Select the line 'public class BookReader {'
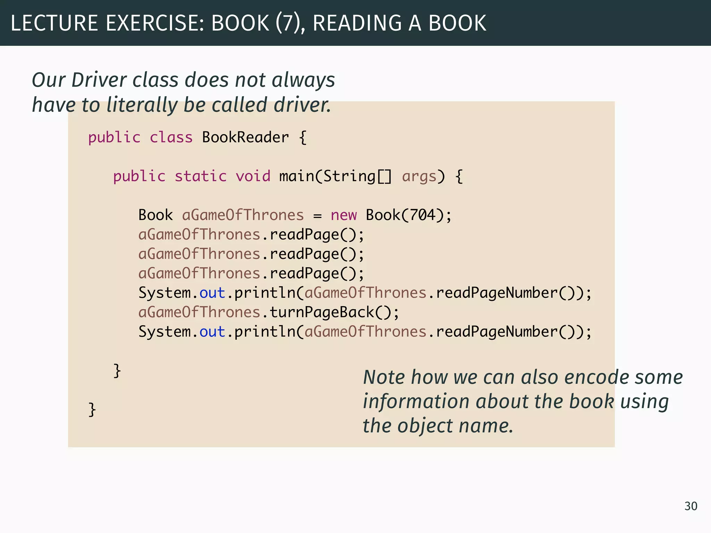Image resolution: width=711 pixels, height=533 pixels. click(x=197, y=137)
